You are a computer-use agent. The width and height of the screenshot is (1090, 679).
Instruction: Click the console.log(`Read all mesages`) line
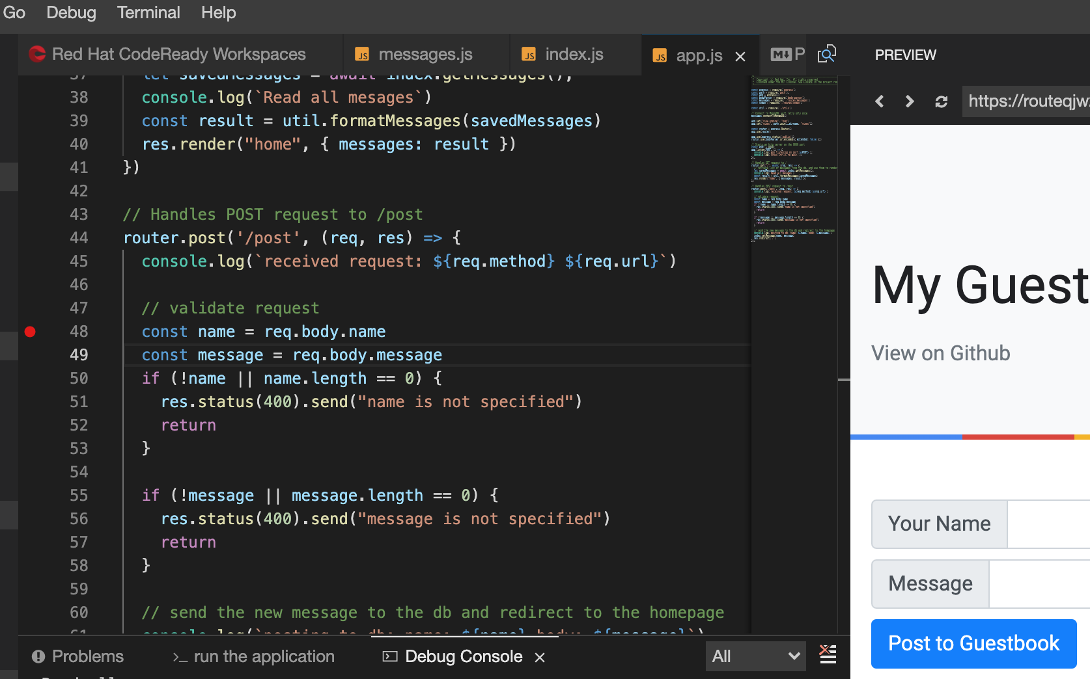pos(286,98)
